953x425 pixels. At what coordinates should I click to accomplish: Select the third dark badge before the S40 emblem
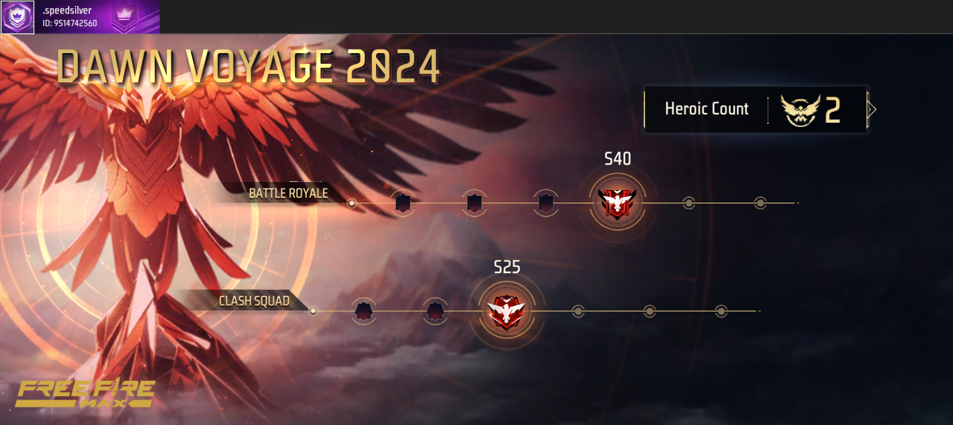tap(546, 203)
